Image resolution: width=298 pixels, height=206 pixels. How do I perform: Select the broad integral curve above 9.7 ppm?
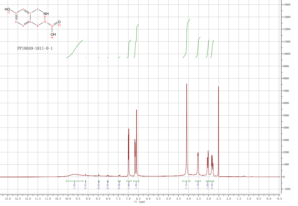75,48
